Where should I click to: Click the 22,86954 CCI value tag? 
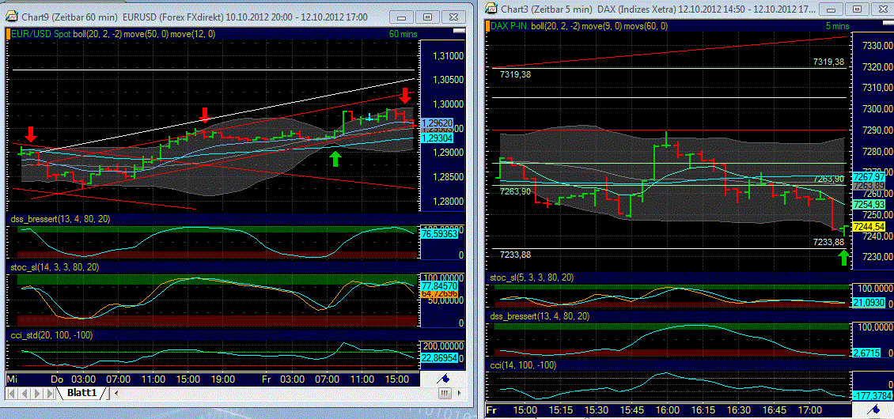[x=439, y=358]
